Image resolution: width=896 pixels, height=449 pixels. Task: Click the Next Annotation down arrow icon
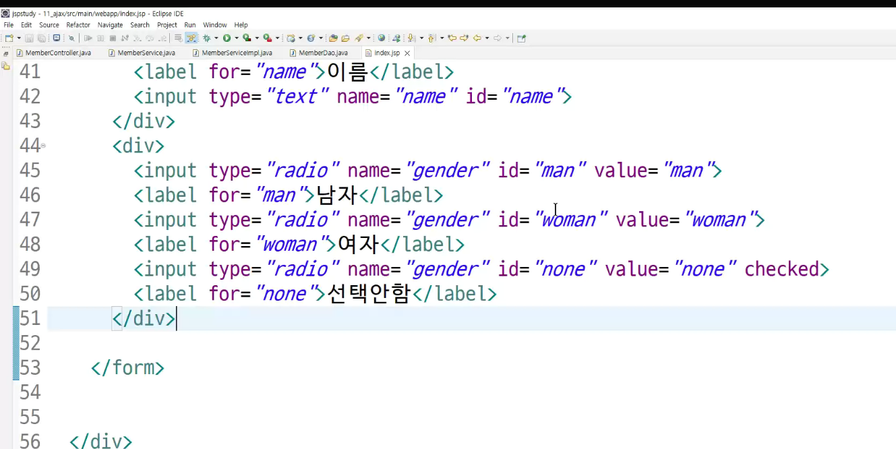click(x=411, y=38)
